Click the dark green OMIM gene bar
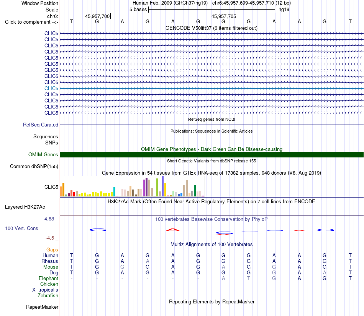 (x=212, y=155)
